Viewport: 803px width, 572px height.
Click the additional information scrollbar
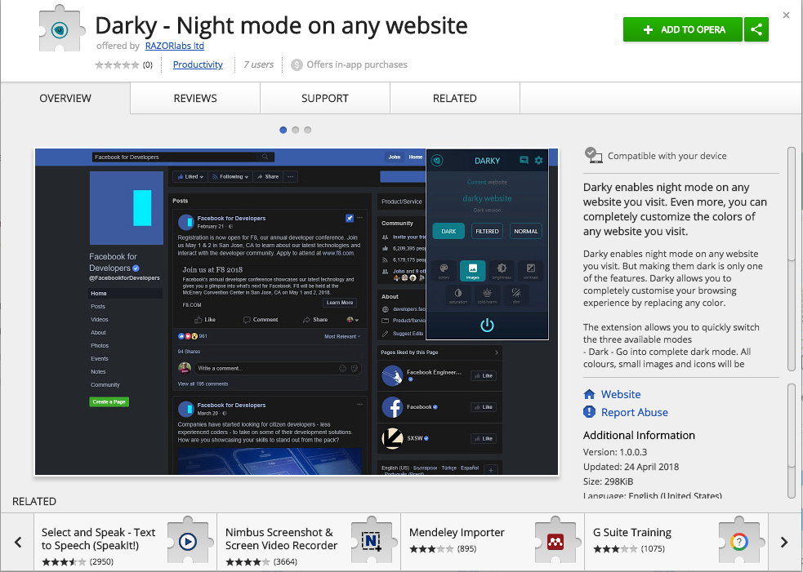tap(792, 440)
